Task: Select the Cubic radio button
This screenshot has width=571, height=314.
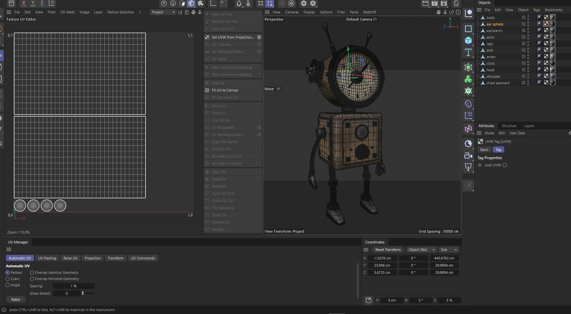Action: (x=8, y=279)
